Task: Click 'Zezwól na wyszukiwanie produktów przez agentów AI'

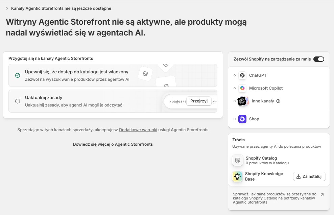Action: pyautogui.click(x=77, y=79)
